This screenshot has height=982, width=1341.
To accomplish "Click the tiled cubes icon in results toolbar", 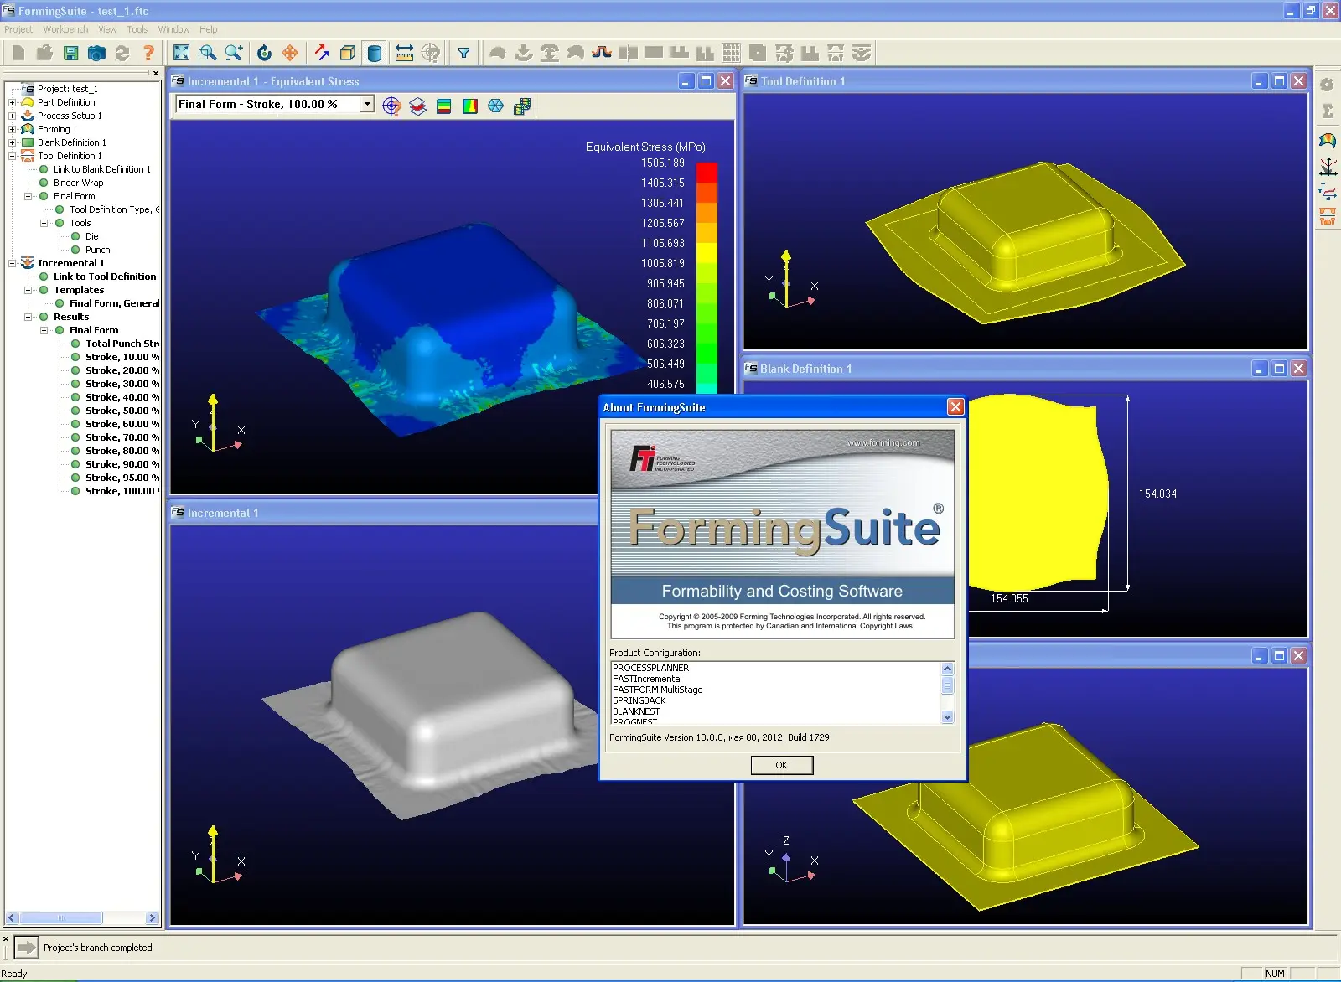I will click(522, 106).
